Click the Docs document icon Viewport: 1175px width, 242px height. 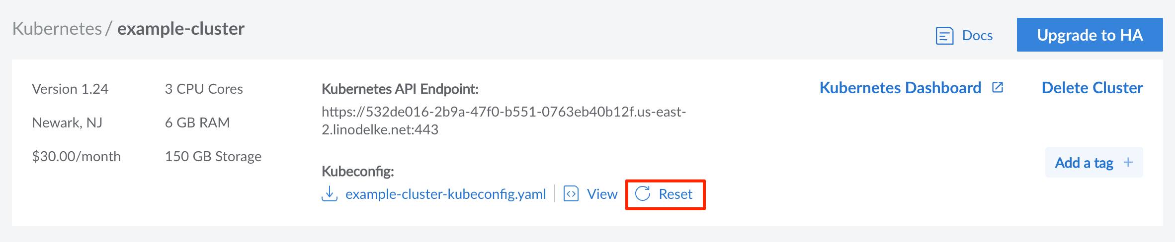tap(944, 36)
